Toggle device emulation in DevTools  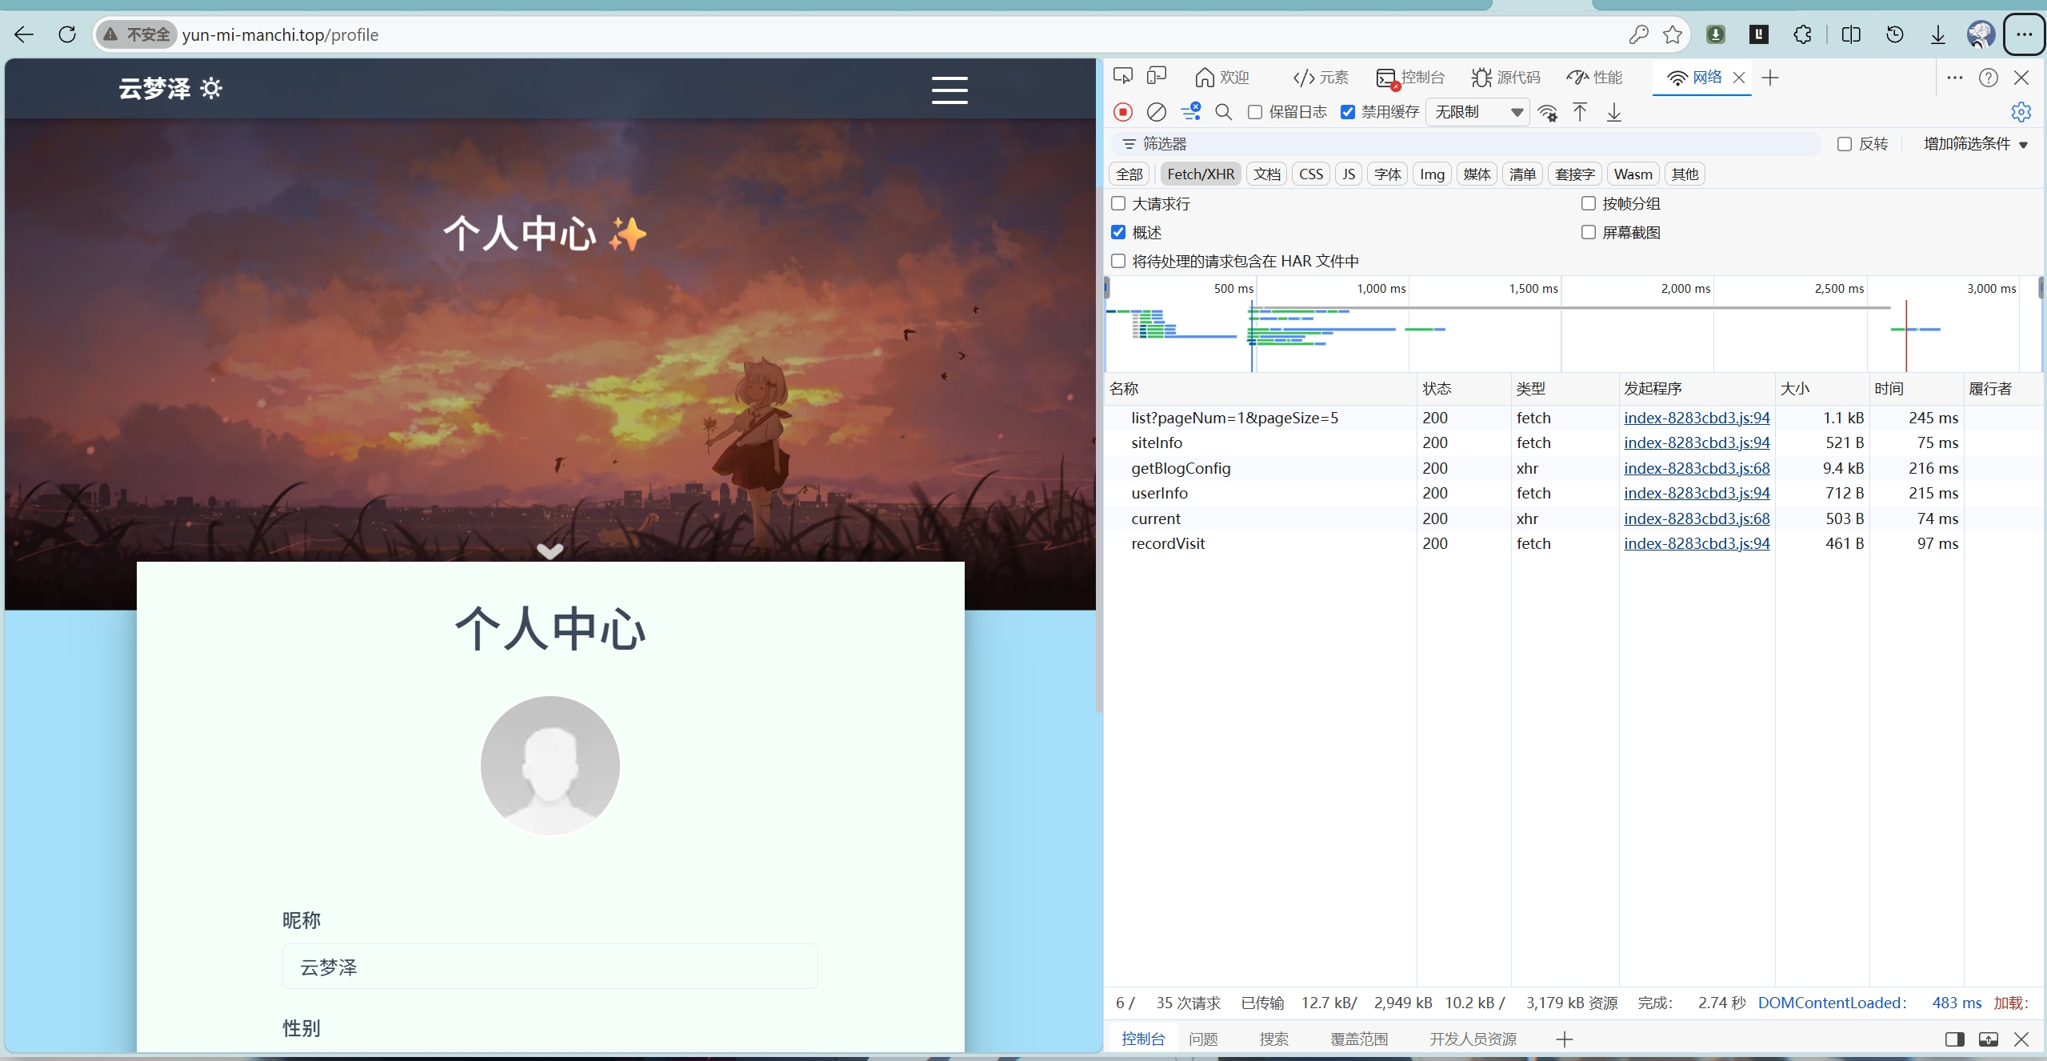point(1157,77)
